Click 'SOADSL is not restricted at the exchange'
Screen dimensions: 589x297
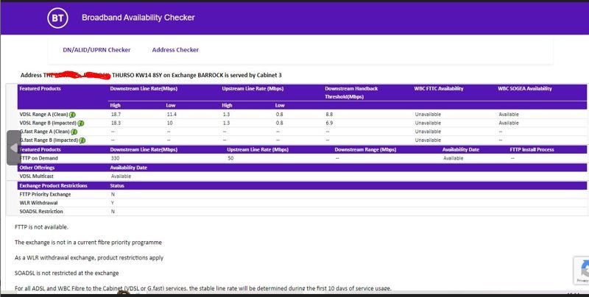click(x=67, y=273)
